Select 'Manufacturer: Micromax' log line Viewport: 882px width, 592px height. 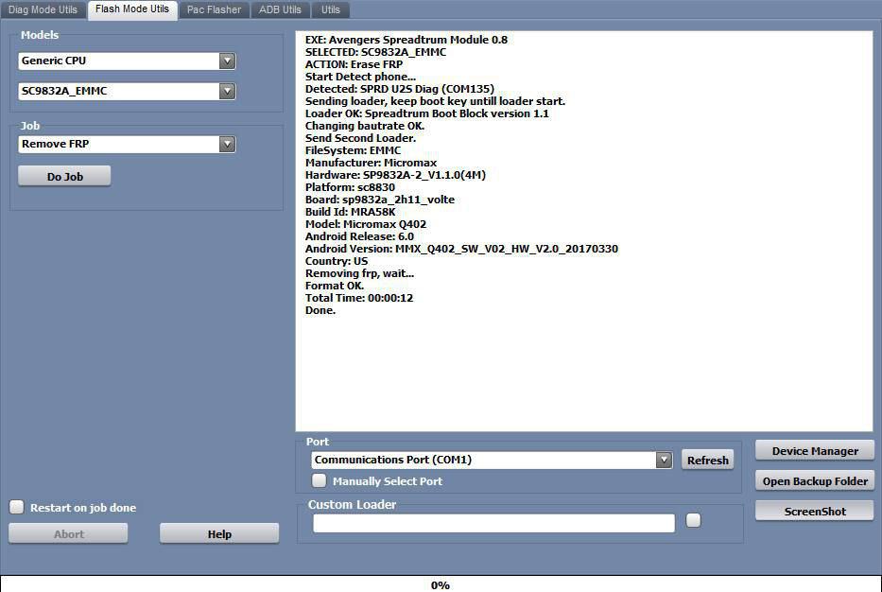point(371,163)
